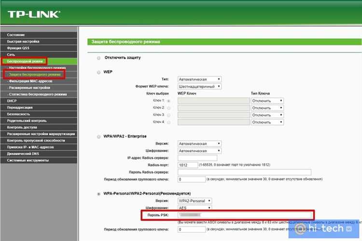This screenshot has width=362, height=241.
Task: Open Безопасность in sidebar
Action: 39,114
